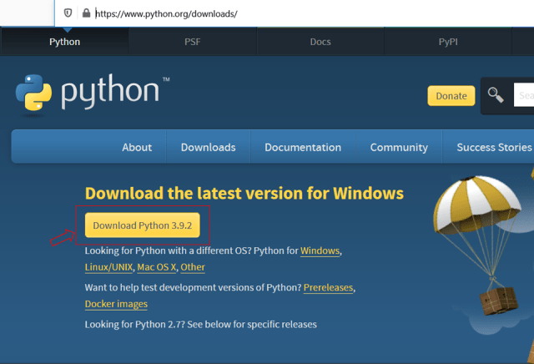Open the Python top-level tab
This screenshot has width=534, height=364.
tap(65, 42)
